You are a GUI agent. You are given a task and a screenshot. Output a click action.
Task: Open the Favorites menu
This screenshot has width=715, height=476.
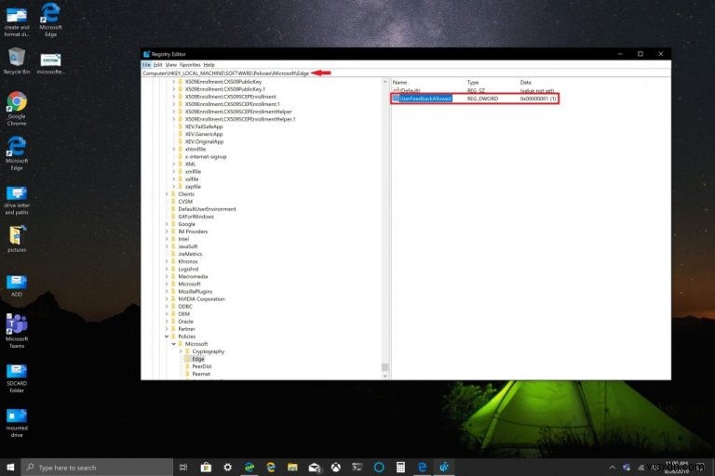[190, 65]
